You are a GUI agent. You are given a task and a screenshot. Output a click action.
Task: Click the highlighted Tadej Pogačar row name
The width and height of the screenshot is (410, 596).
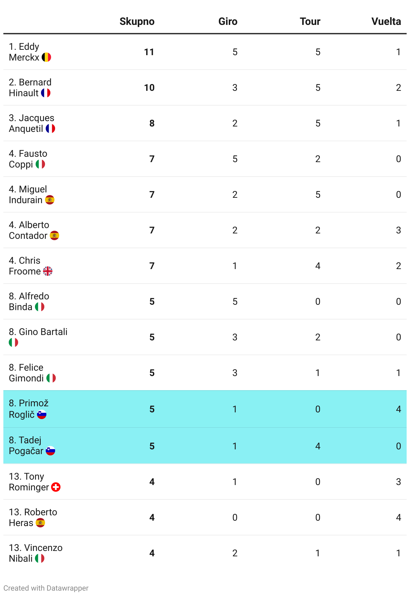point(32,445)
